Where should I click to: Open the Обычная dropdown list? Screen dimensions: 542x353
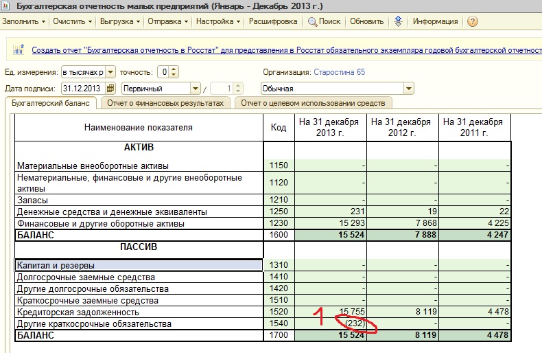coord(409,88)
